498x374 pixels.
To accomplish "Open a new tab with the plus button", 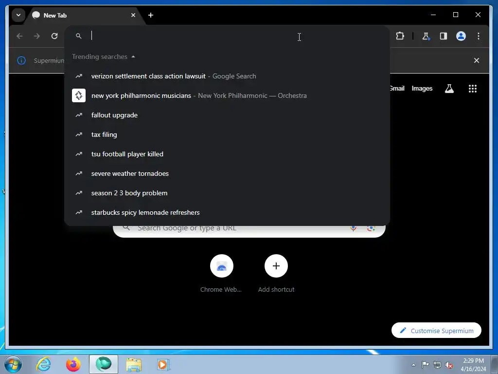I will point(151,15).
